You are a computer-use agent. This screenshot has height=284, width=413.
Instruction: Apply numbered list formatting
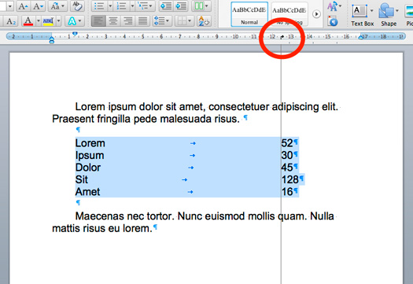(121, 6)
